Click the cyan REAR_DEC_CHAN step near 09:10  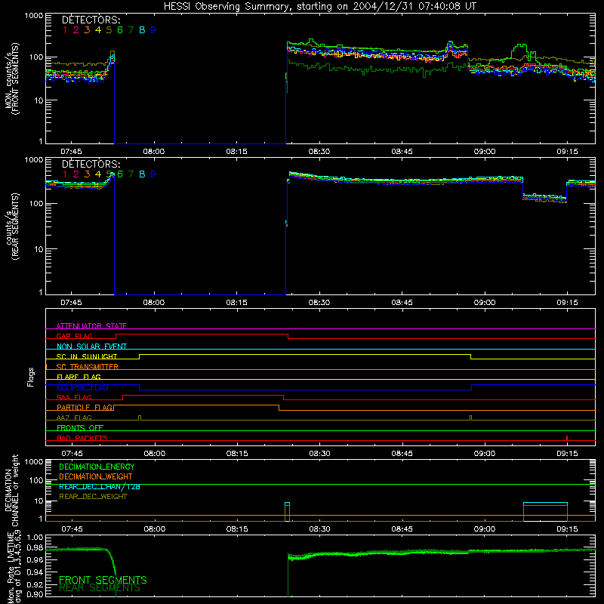545,503
